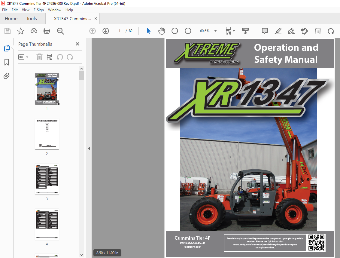This screenshot has width=340, height=258.
Task: Click thumbnails scrollbar down arrow
Action: click(81, 255)
